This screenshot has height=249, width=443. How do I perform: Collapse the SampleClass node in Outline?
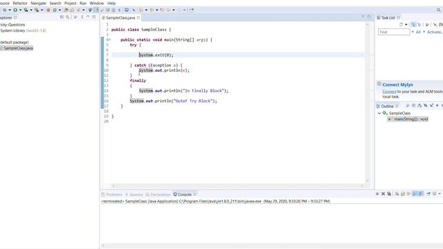tap(379, 113)
